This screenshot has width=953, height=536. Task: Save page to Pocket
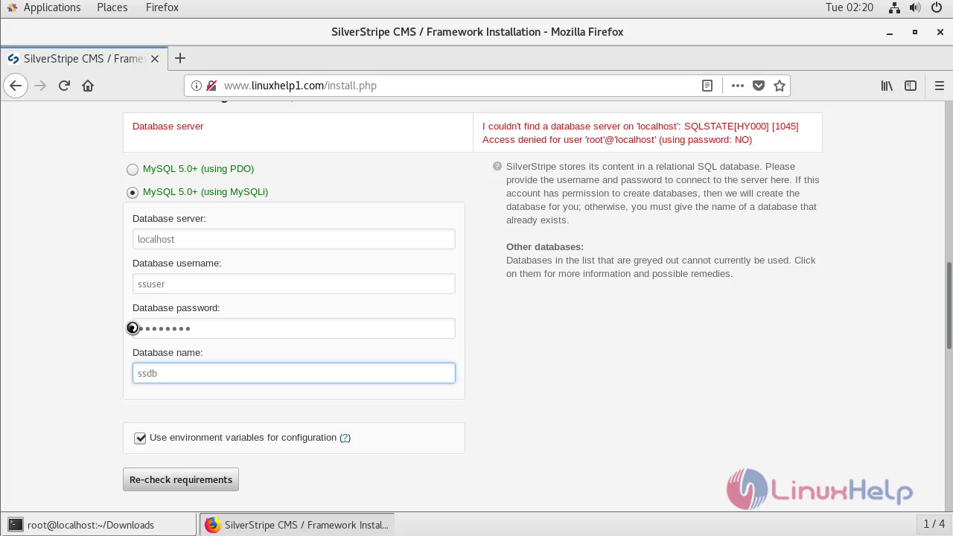(759, 86)
